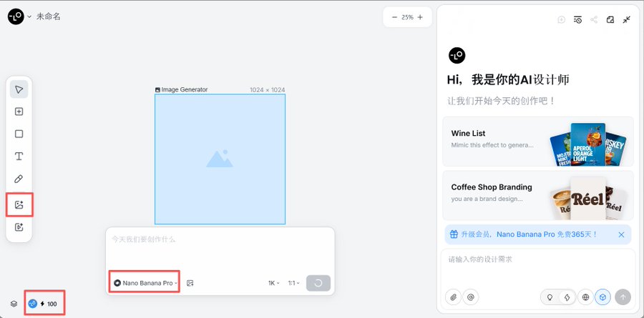The width and height of the screenshot is (644, 318).
Task: Click the attachment paperclip icon
Action: 453,297
